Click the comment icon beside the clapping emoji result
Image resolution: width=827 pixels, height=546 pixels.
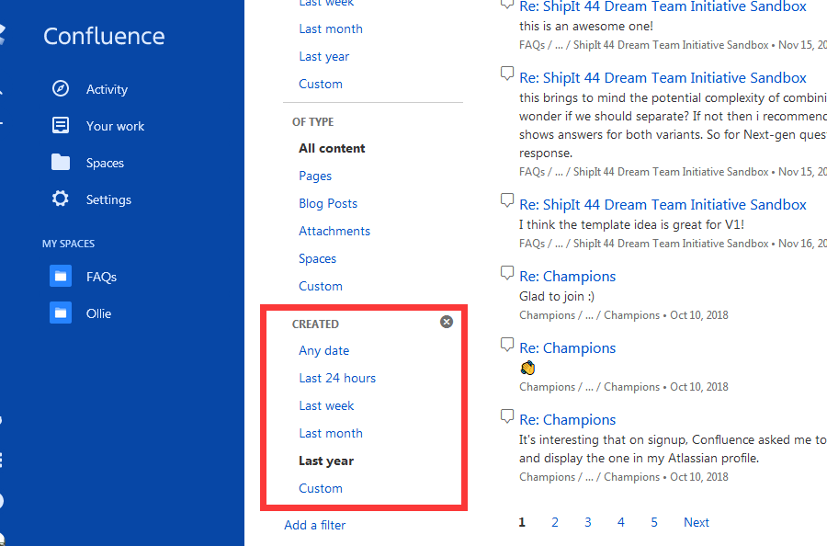[507, 345]
